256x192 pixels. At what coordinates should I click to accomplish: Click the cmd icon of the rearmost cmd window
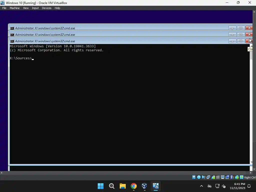pos(12,28)
